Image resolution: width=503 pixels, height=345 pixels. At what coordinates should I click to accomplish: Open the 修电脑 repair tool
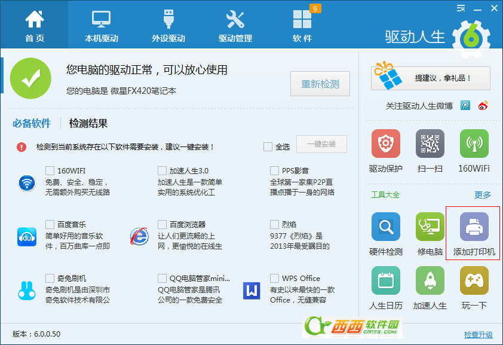(430, 227)
